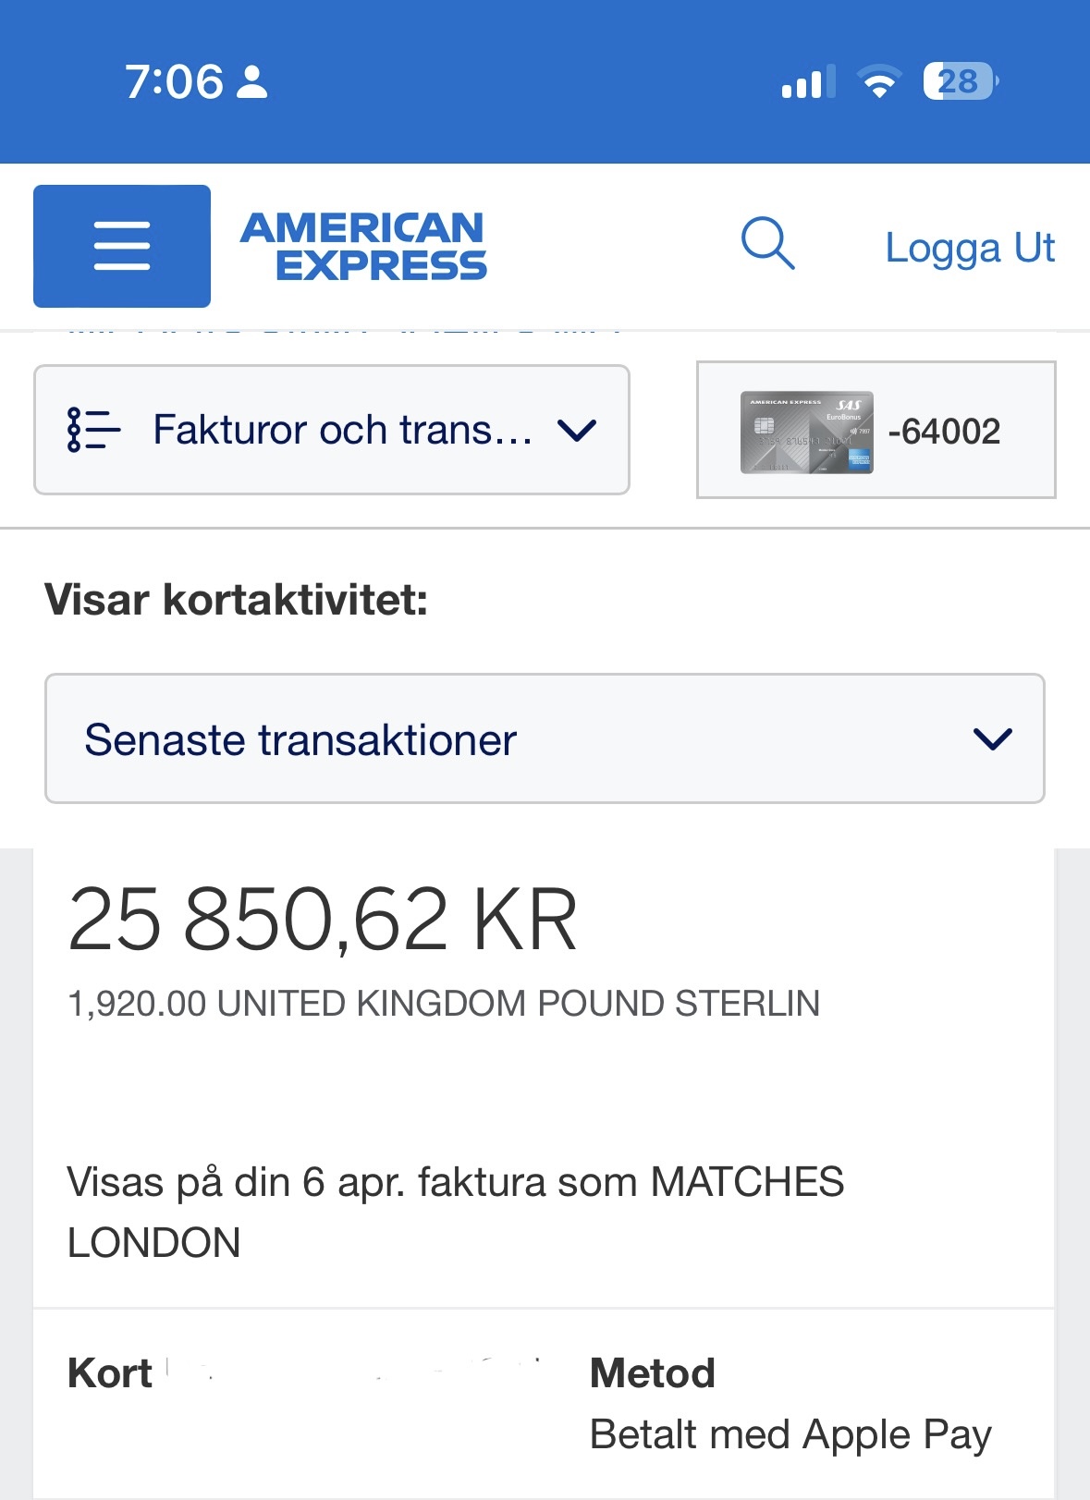Tap the list icon beside Fakturor
This screenshot has width=1090, height=1500.
93,430
